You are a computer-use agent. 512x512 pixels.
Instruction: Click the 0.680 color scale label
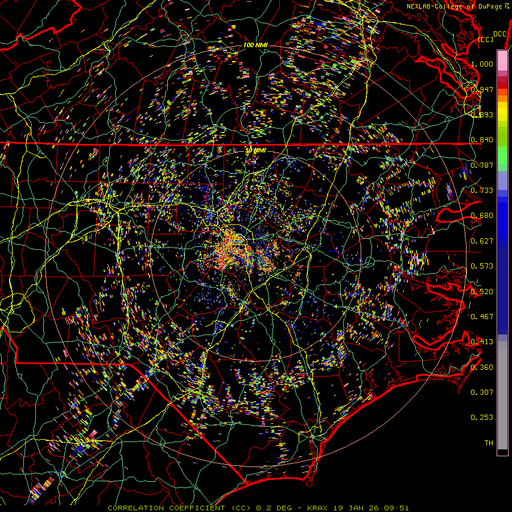coord(482,216)
